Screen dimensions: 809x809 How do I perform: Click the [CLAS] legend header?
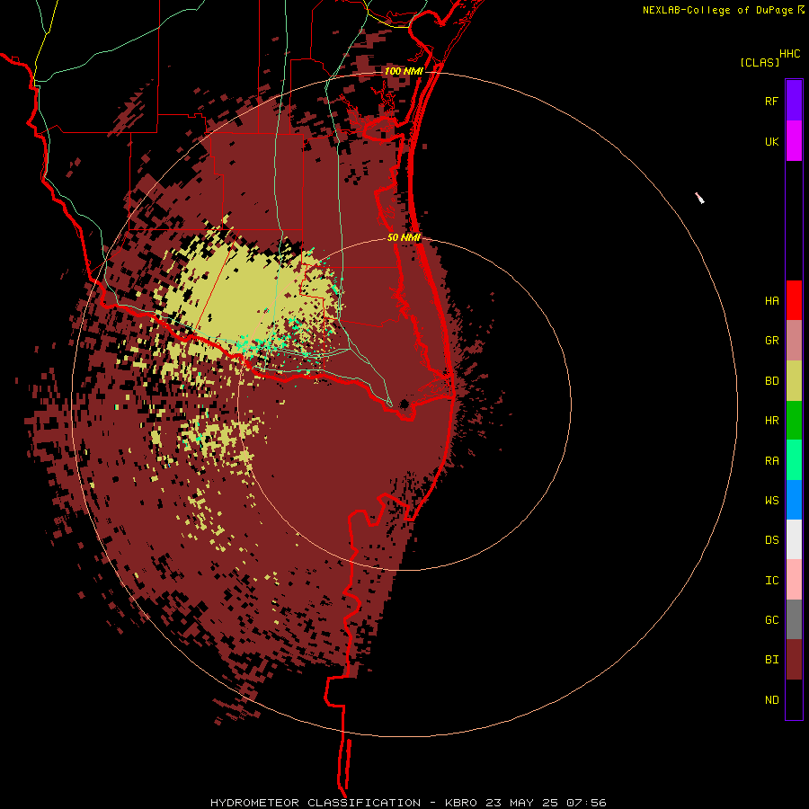point(760,62)
